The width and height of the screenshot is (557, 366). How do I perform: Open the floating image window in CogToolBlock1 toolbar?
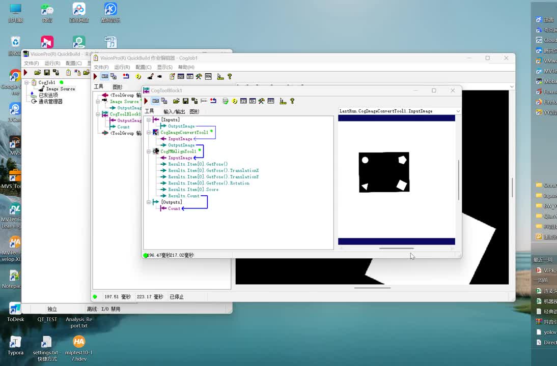pyautogui.click(x=164, y=101)
